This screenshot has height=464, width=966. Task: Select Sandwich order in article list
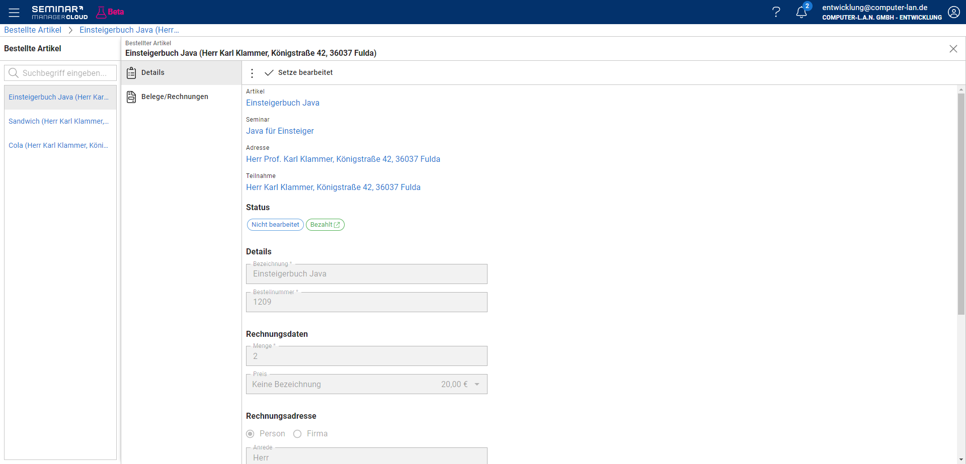click(x=60, y=121)
